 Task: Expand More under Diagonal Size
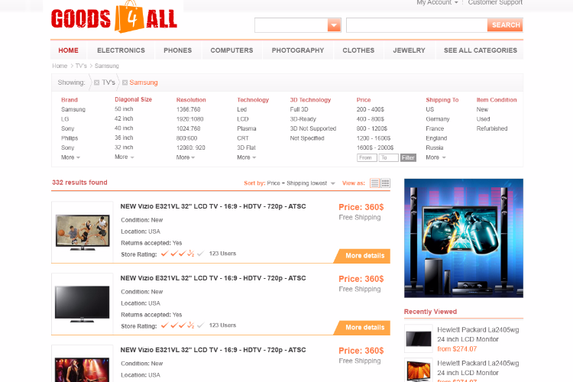click(125, 157)
